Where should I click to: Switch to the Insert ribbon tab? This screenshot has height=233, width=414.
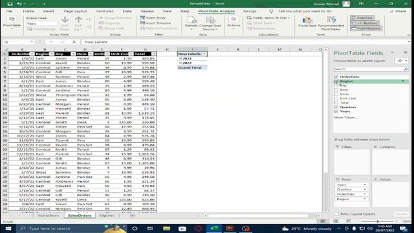[49, 12]
